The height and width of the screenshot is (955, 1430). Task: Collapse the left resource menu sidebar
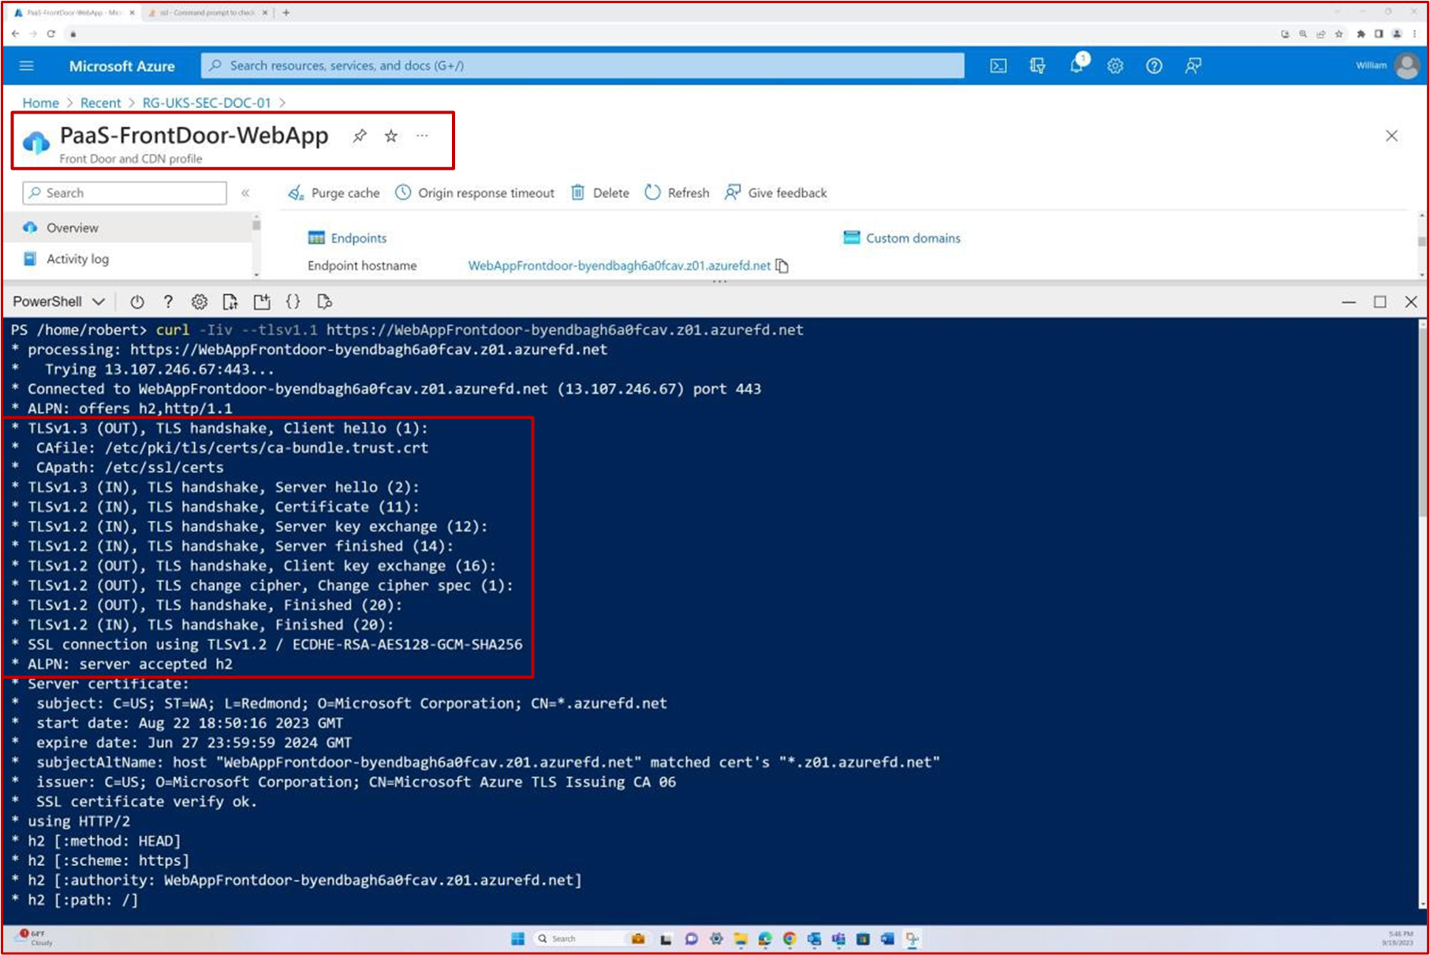click(x=246, y=192)
